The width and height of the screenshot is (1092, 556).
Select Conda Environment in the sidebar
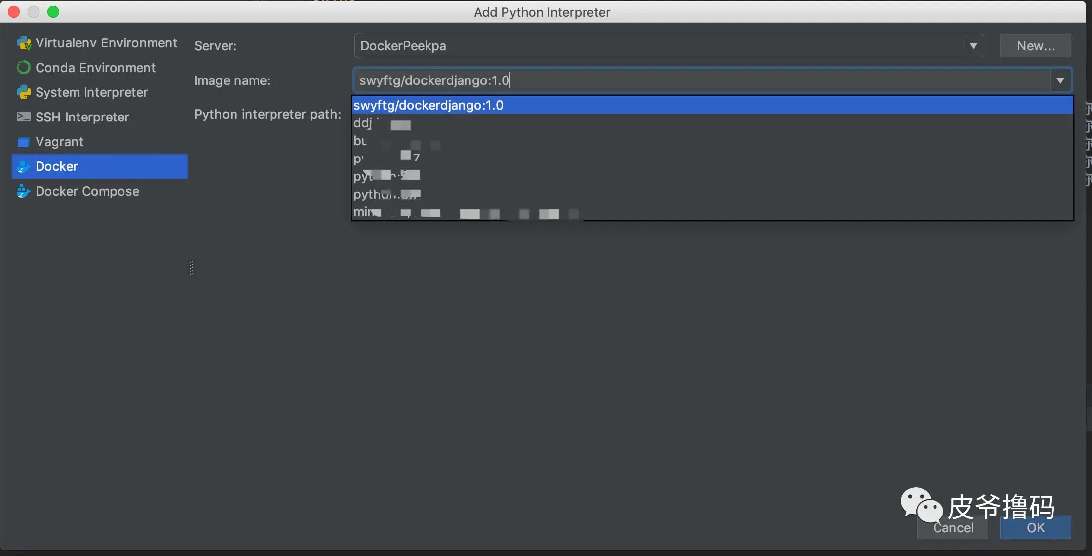(x=95, y=68)
